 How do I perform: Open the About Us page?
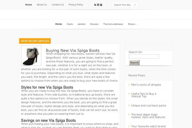(42, 5)
